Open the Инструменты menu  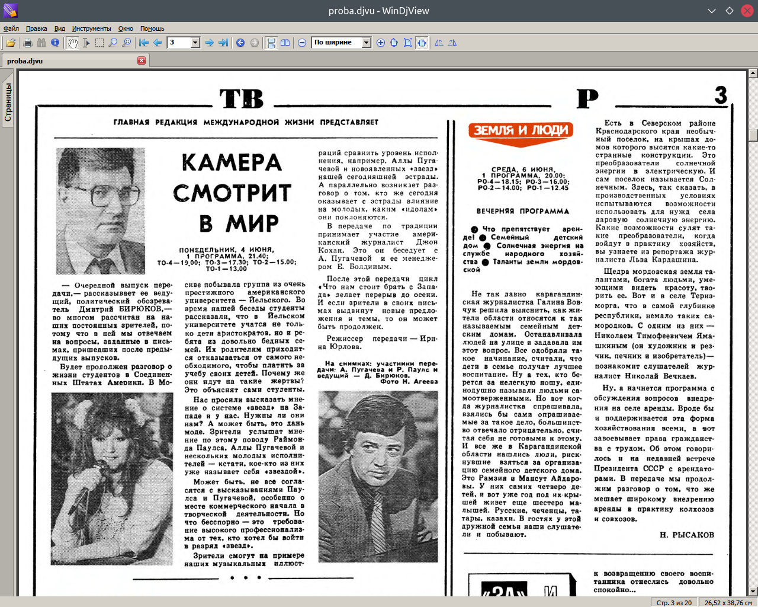coord(92,28)
